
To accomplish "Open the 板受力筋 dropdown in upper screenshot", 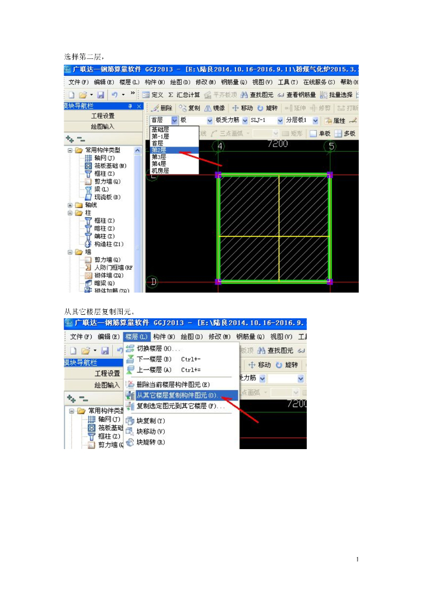I will coord(245,120).
